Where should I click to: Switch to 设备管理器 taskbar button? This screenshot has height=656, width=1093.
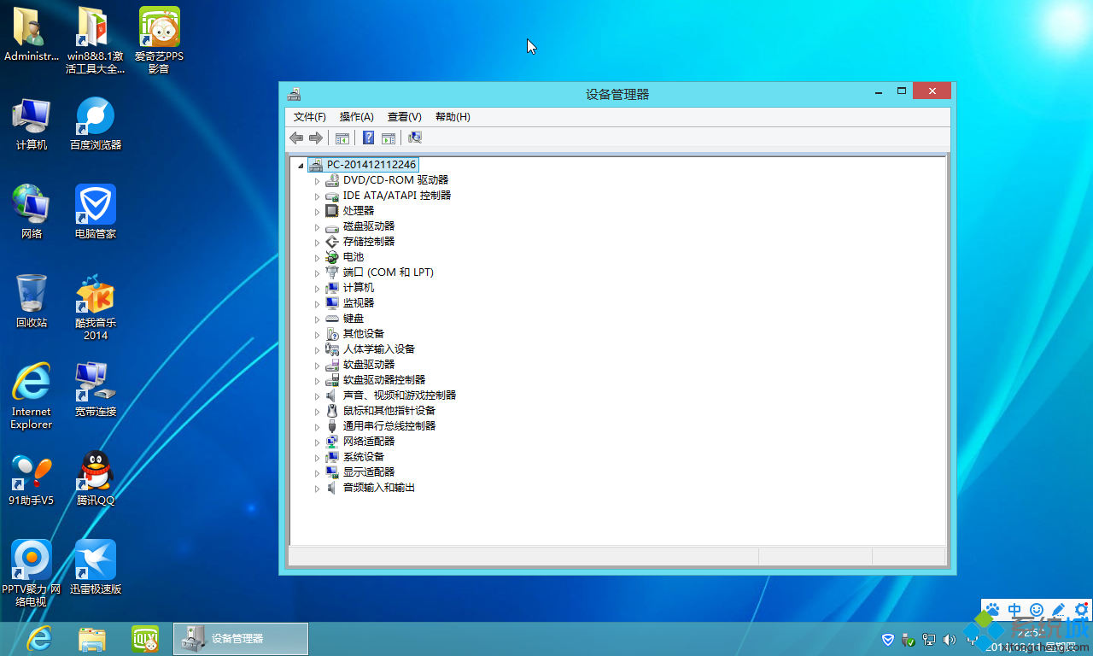241,639
